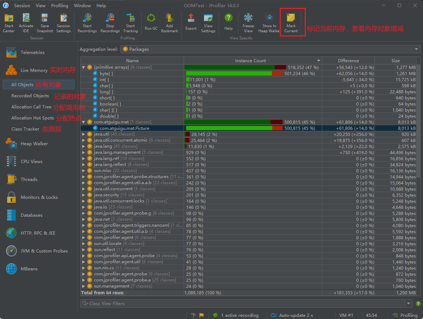Open the MBeans section
The height and width of the screenshot is (319, 423).
[22, 269]
